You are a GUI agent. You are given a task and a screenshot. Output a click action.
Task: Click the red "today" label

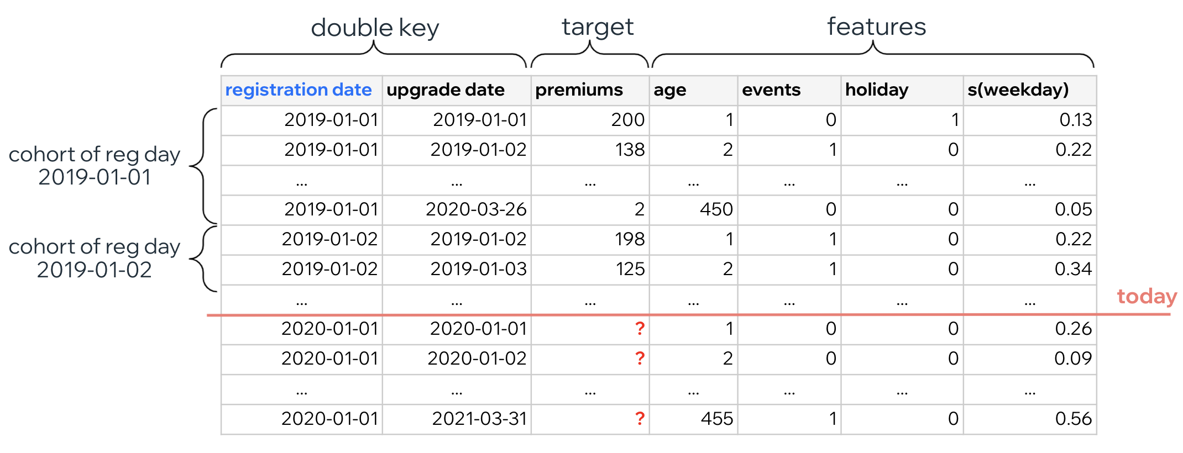[1147, 297]
